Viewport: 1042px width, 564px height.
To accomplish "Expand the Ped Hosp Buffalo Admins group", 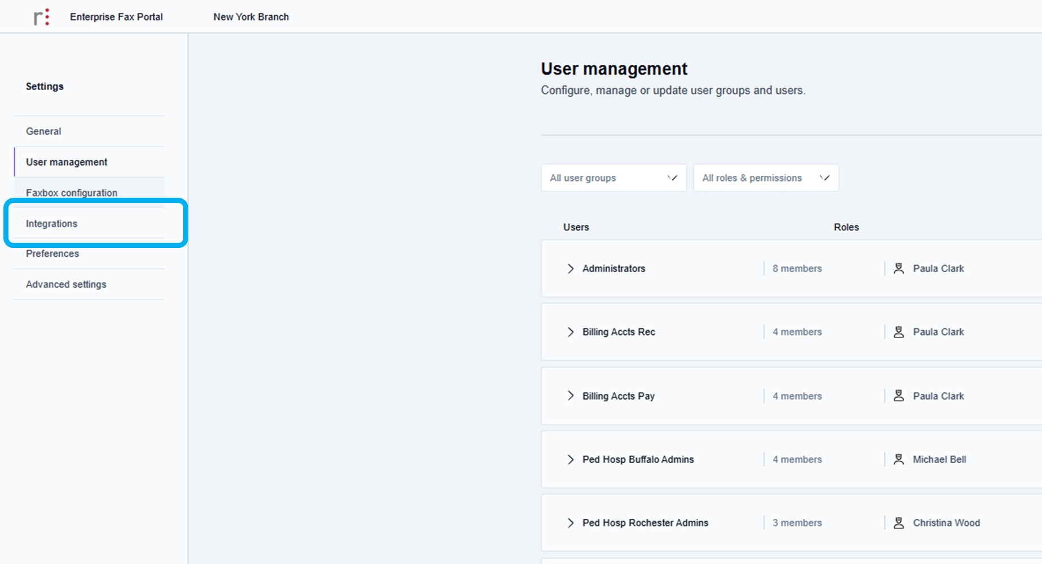I will click(571, 460).
